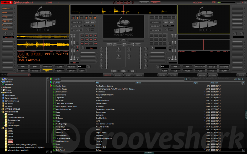Viewport: 247px width, 154px height.
Task: Click the Grooveshark logo in the title bar
Action: pyautogui.click(x=24, y=2)
